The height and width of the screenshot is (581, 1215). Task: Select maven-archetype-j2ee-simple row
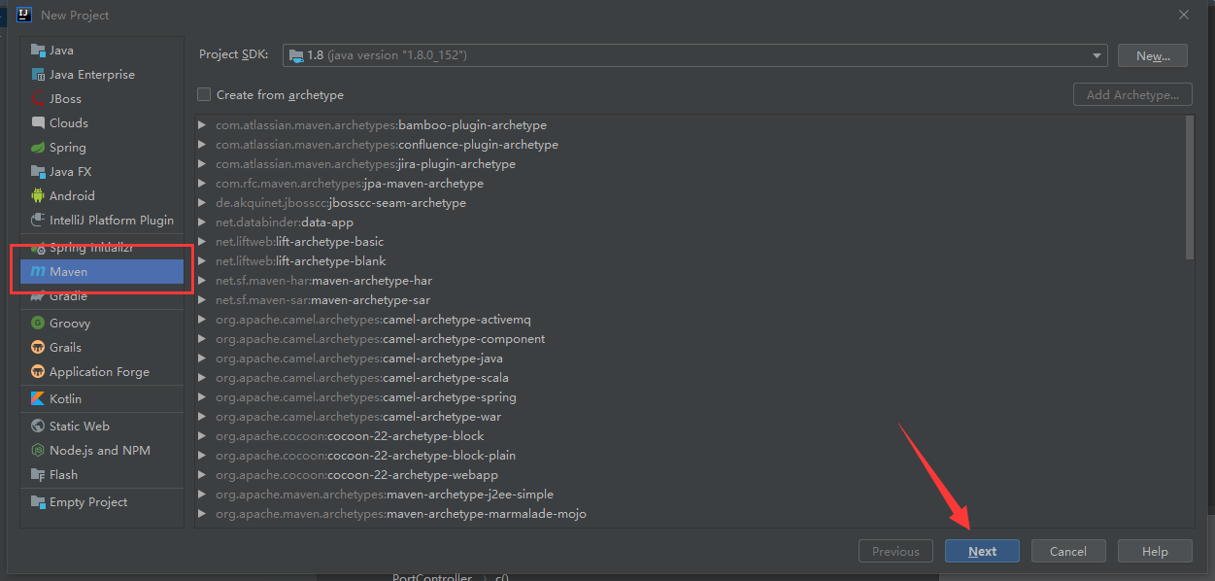690,495
